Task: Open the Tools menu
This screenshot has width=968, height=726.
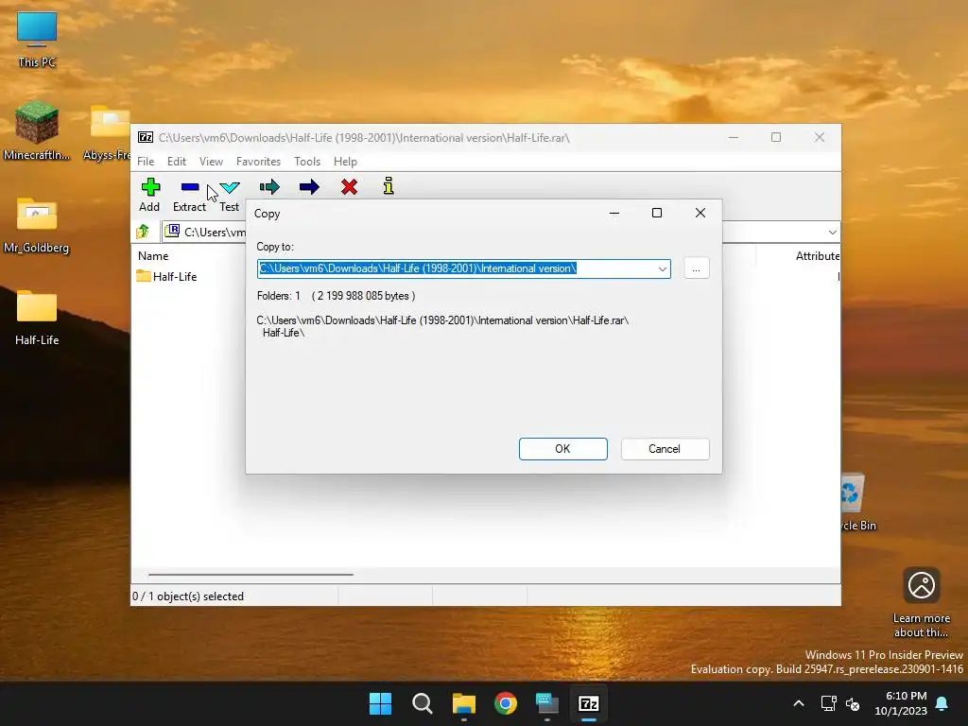Action: (307, 161)
